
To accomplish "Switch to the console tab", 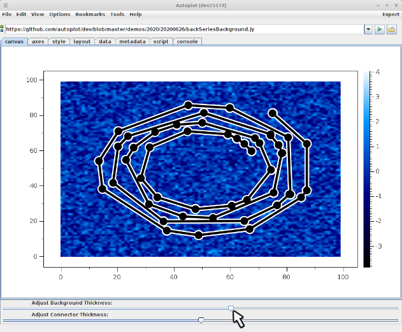I will pyautogui.click(x=187, y=41).
